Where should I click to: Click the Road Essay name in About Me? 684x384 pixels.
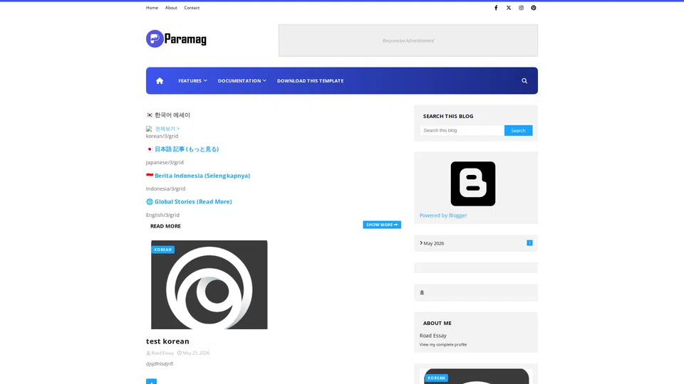pyautogui.click(x=432, y=336)
